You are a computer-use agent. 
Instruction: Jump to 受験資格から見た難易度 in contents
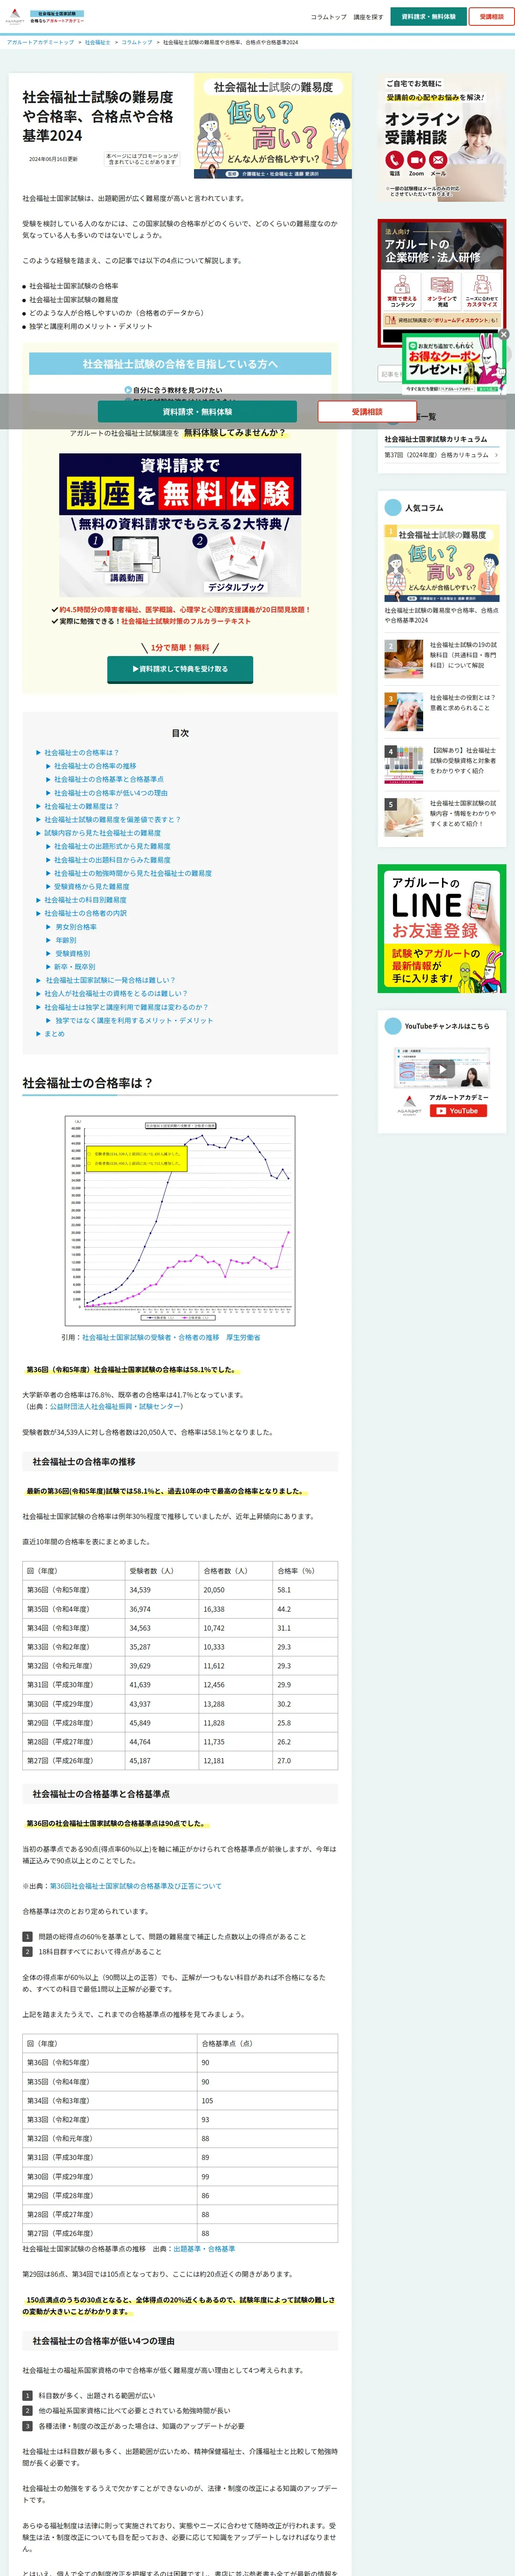(92, 886)
